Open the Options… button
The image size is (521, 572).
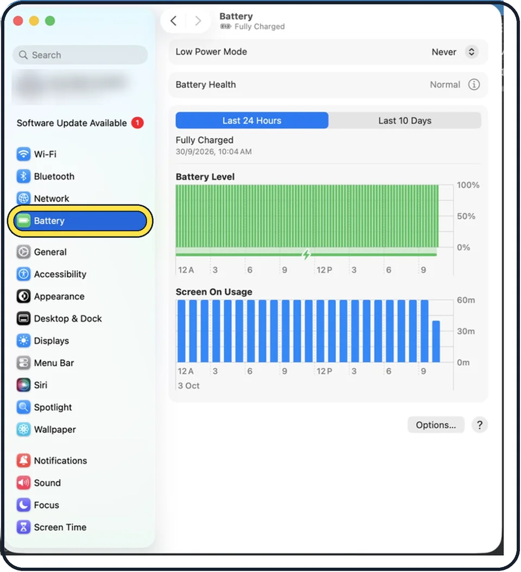[x=436, y=425]
